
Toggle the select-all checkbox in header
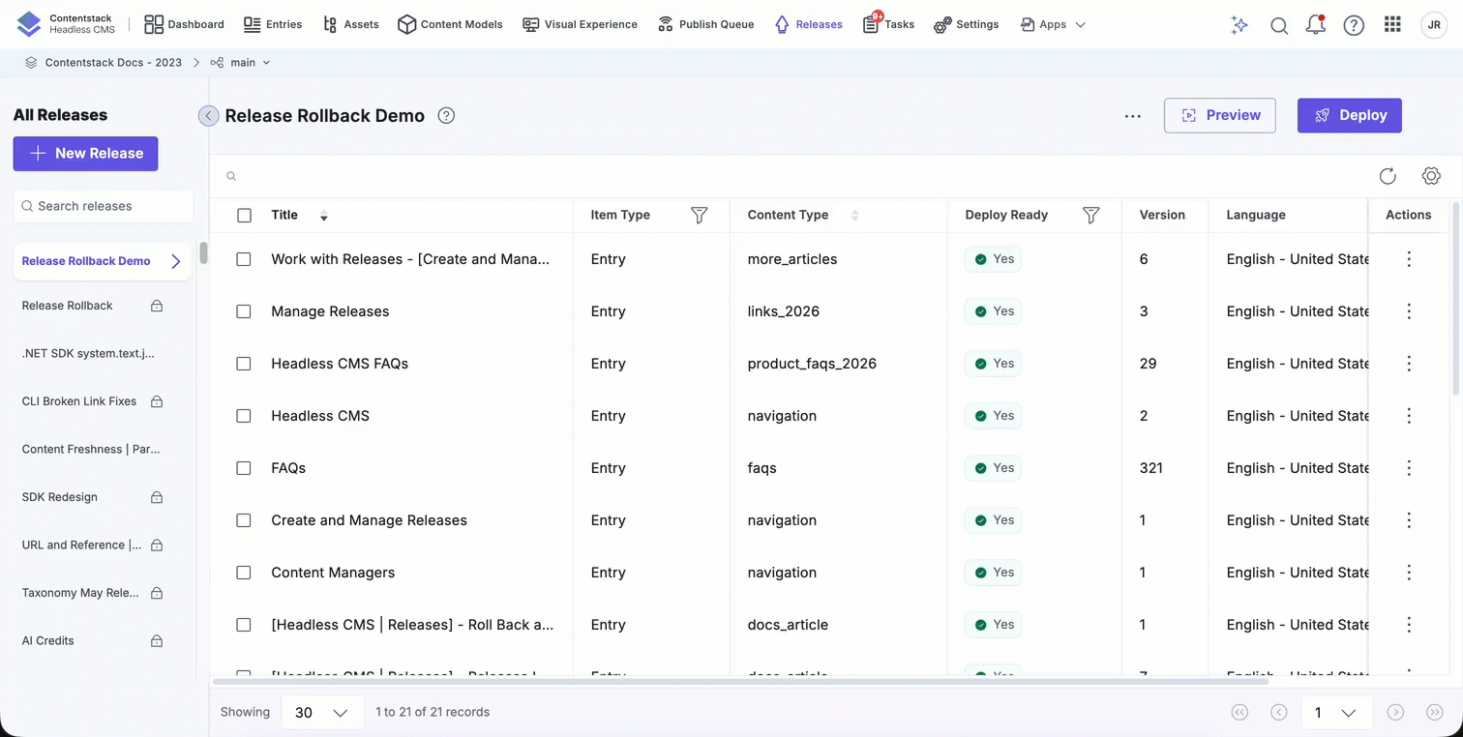tap(244, 216)
